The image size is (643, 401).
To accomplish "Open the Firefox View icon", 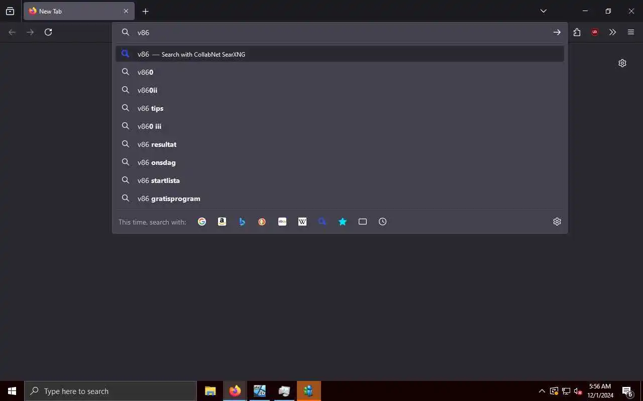I will 10,11.
